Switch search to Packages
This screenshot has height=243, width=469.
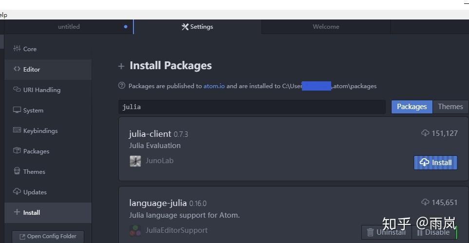(x=412, y=107)
